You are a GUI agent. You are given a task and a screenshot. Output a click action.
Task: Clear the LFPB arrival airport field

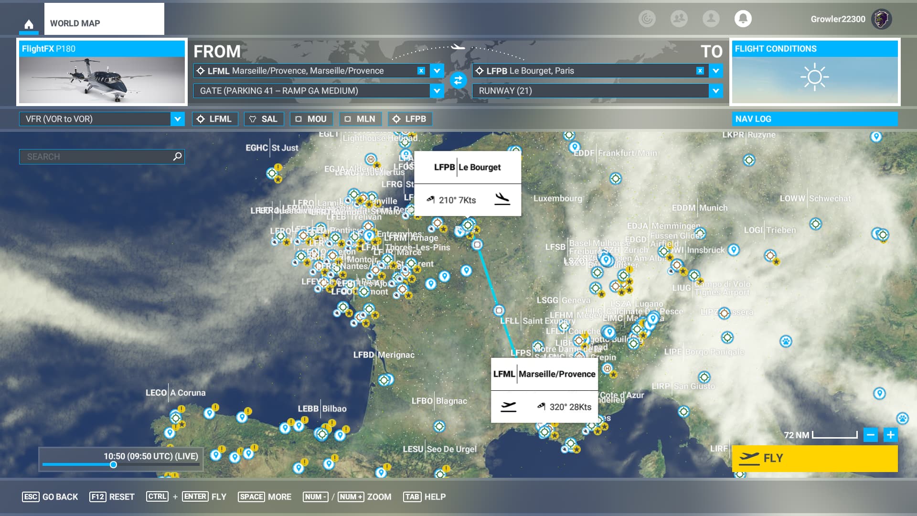(x=700, y=71)
